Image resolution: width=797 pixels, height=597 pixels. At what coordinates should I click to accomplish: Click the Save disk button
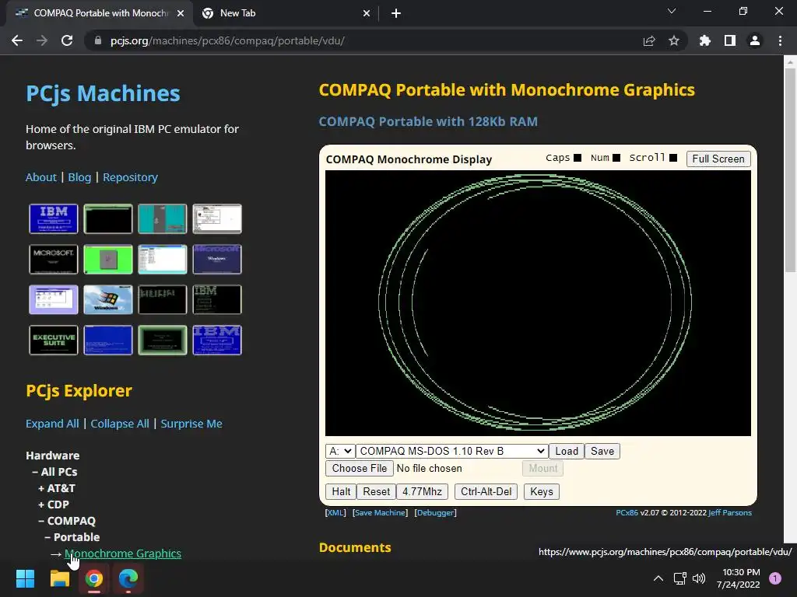tap(602, 452)
